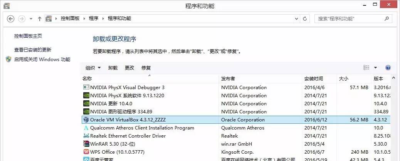Select 程序 in the breadcrumb path
400x161 pixels.
pyautogui.click(x=94, y=18)
